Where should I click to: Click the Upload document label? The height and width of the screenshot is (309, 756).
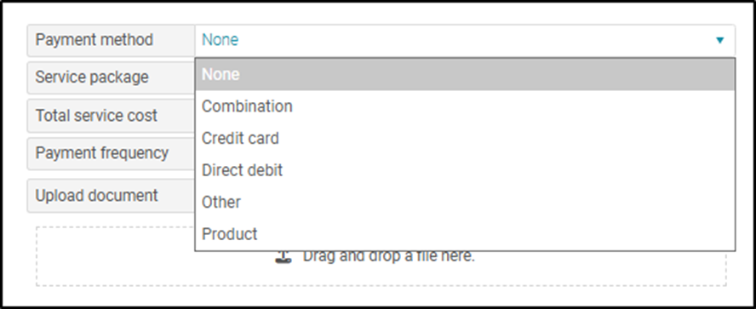96,195
